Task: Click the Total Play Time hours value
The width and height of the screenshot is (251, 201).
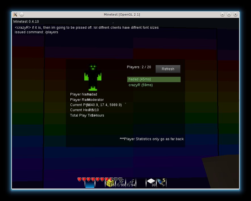Action: point(98,115)
